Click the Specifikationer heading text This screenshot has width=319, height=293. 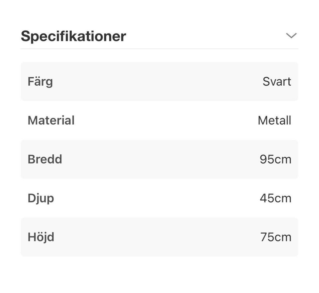coord(73,36)
